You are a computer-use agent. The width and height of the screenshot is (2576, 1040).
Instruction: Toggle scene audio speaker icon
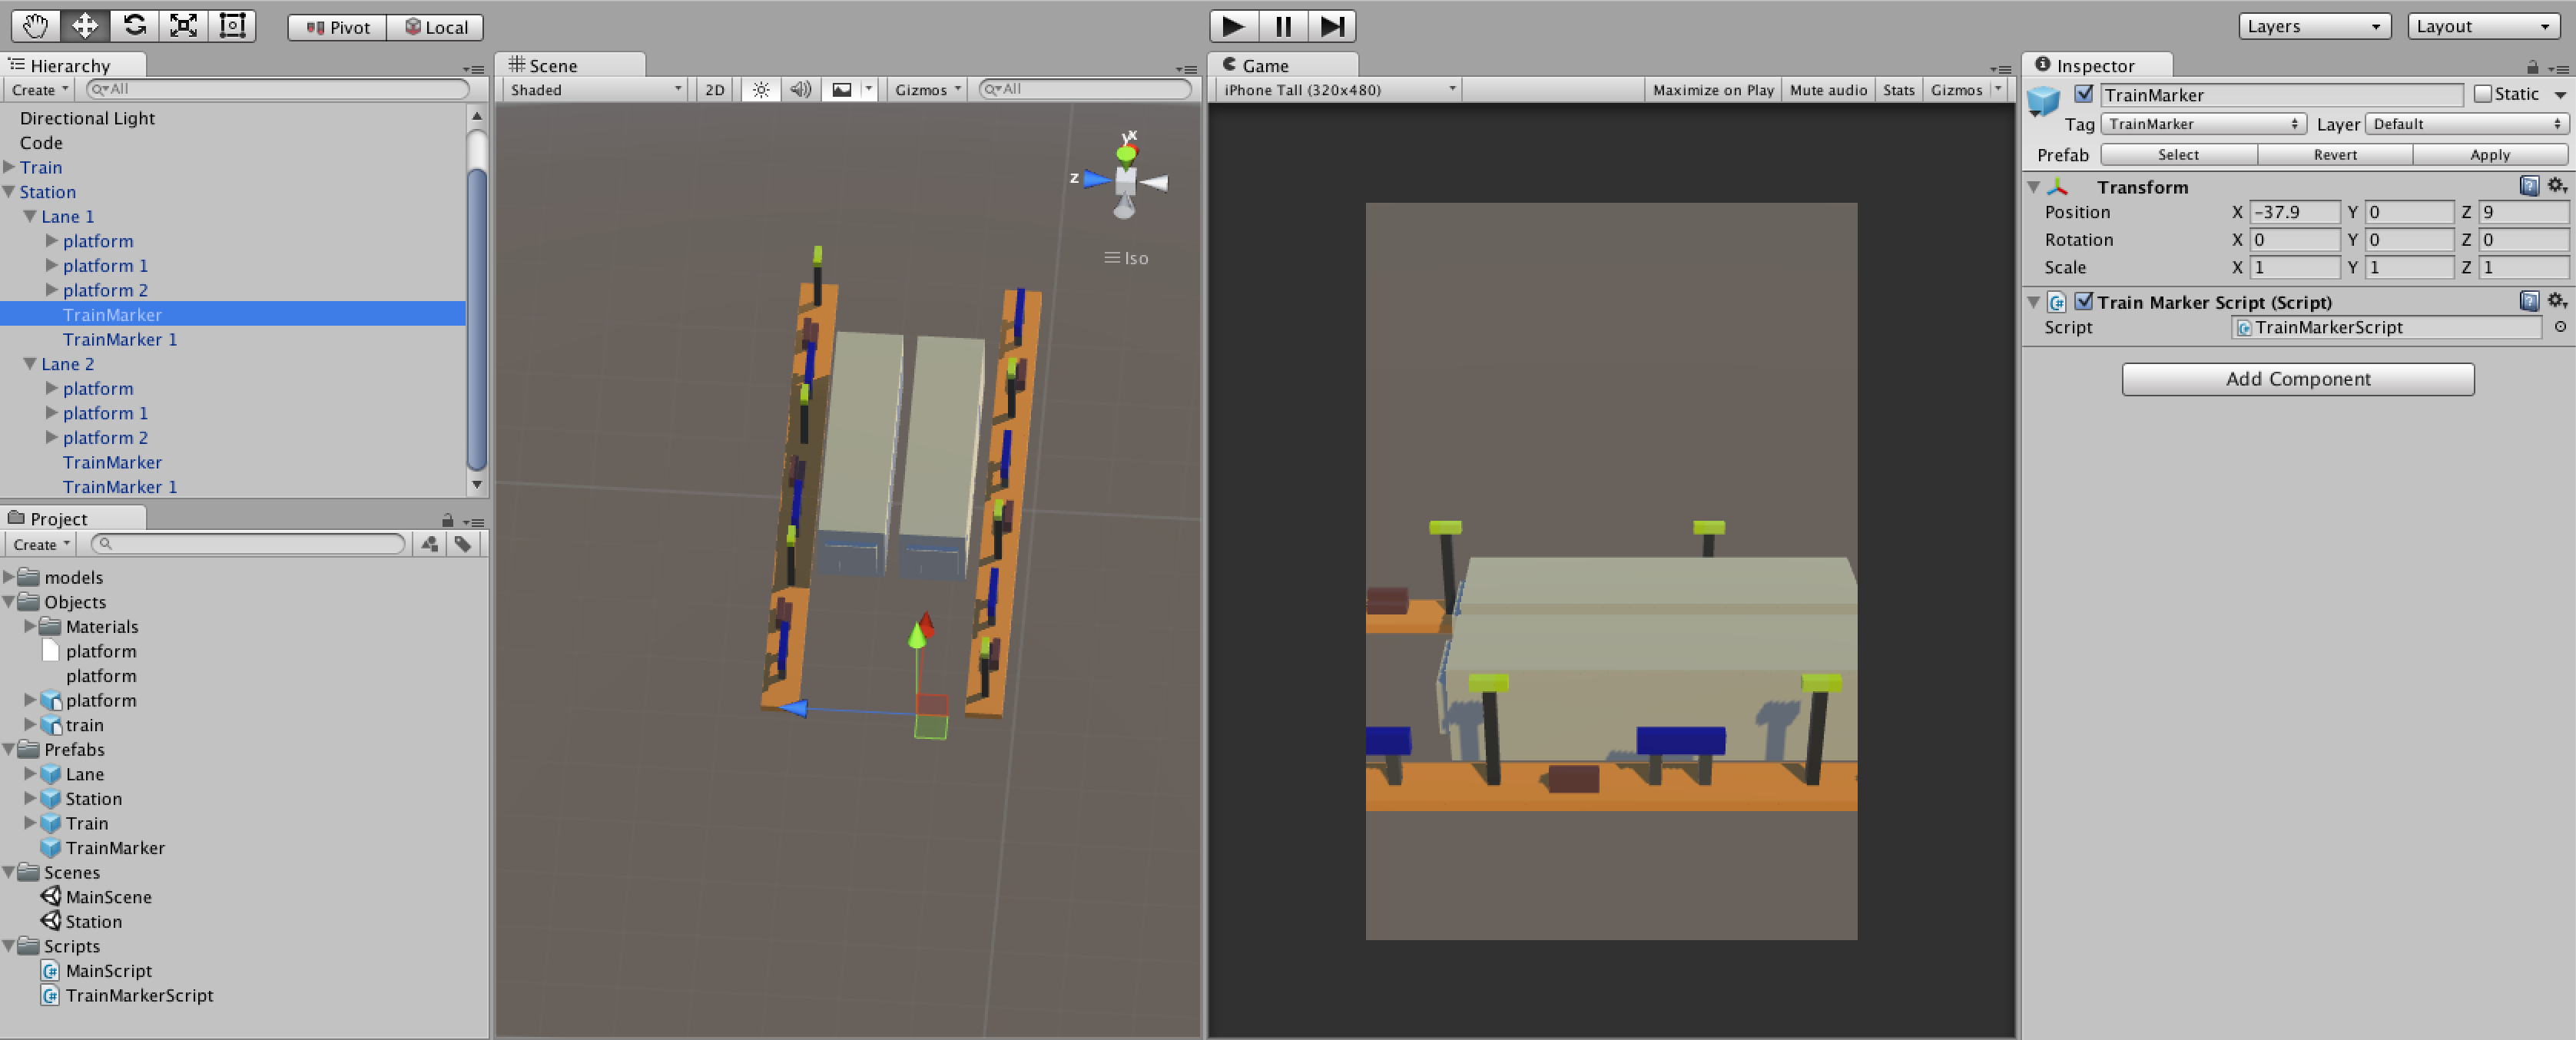pyautogui.click(x=800, y=90)
